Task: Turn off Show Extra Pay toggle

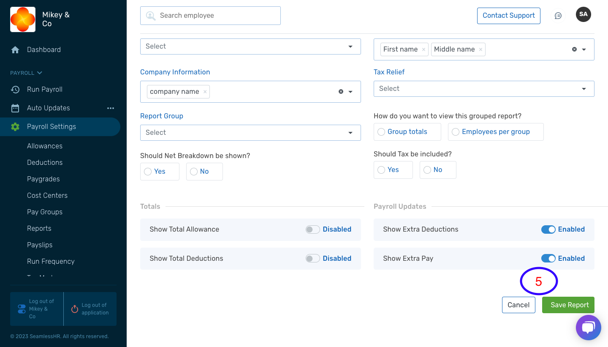Action: point(548,258)
